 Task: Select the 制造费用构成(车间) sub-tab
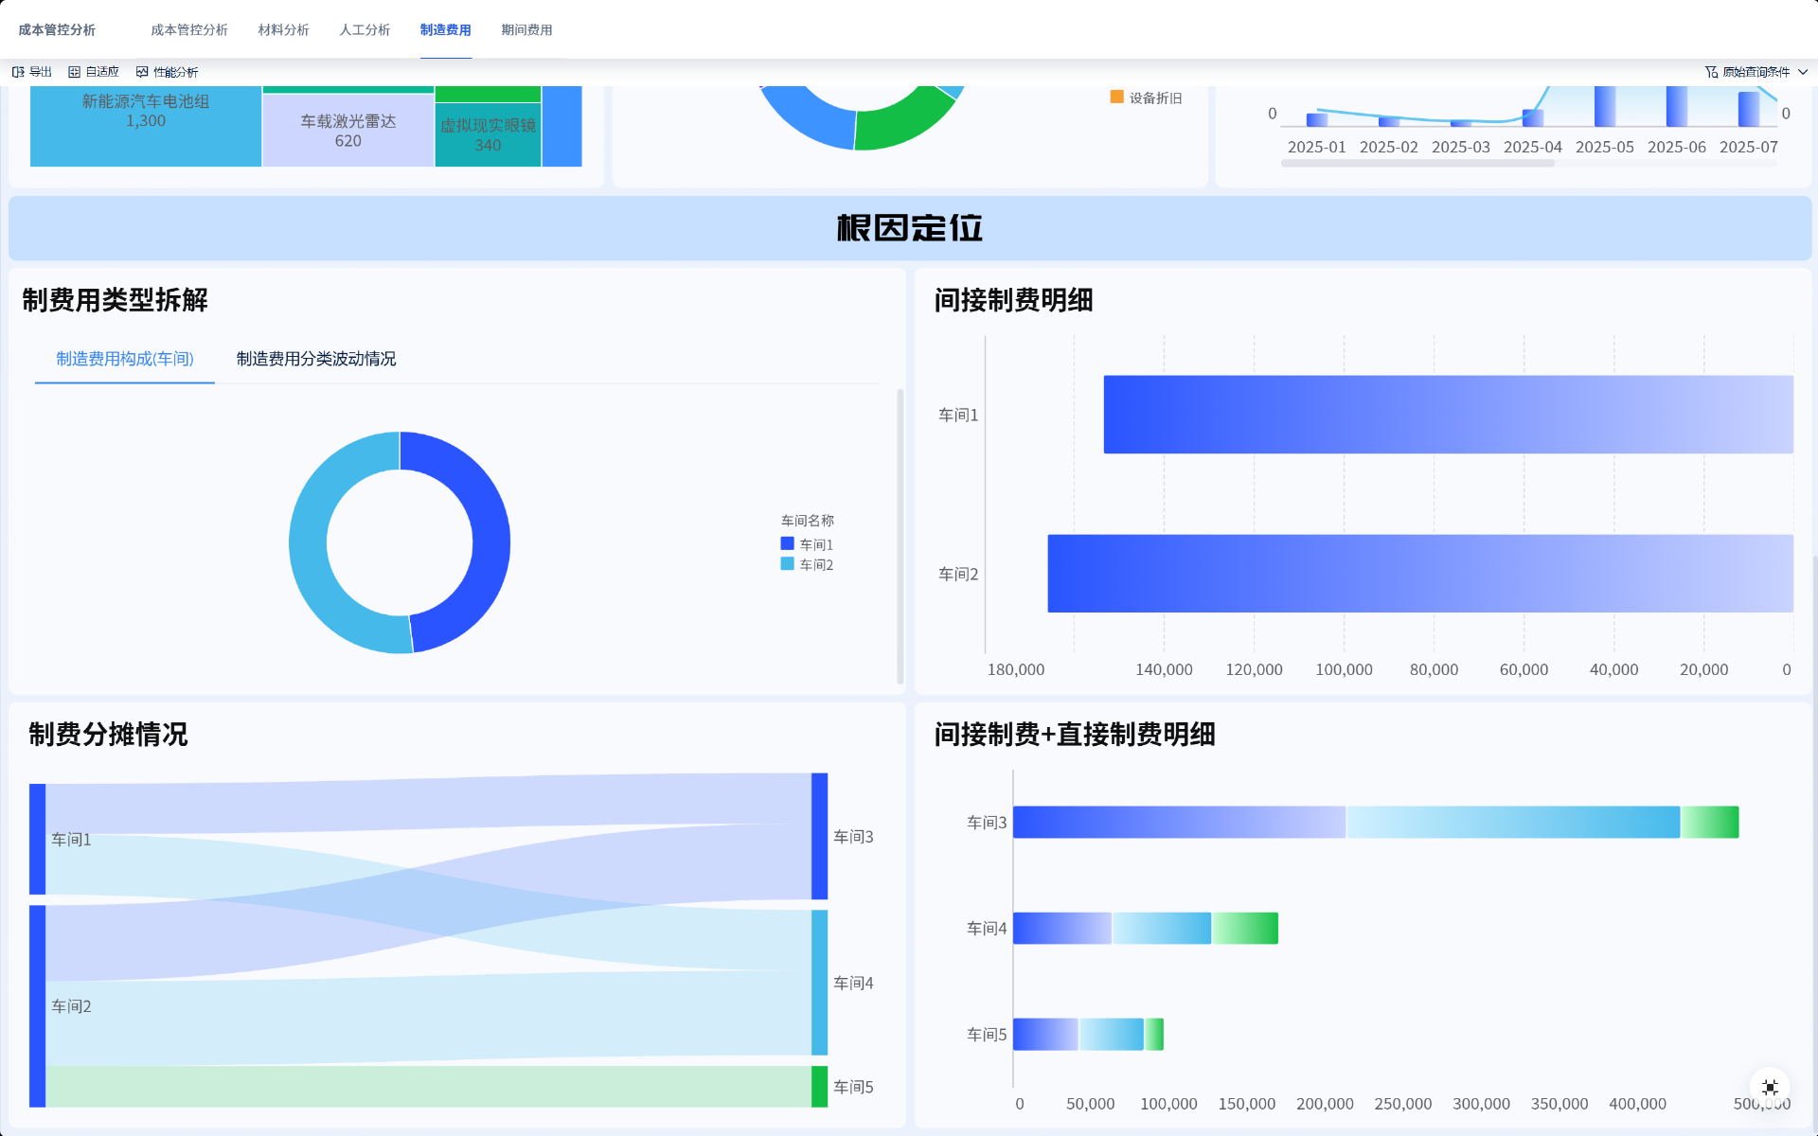[x=125, y=359]
